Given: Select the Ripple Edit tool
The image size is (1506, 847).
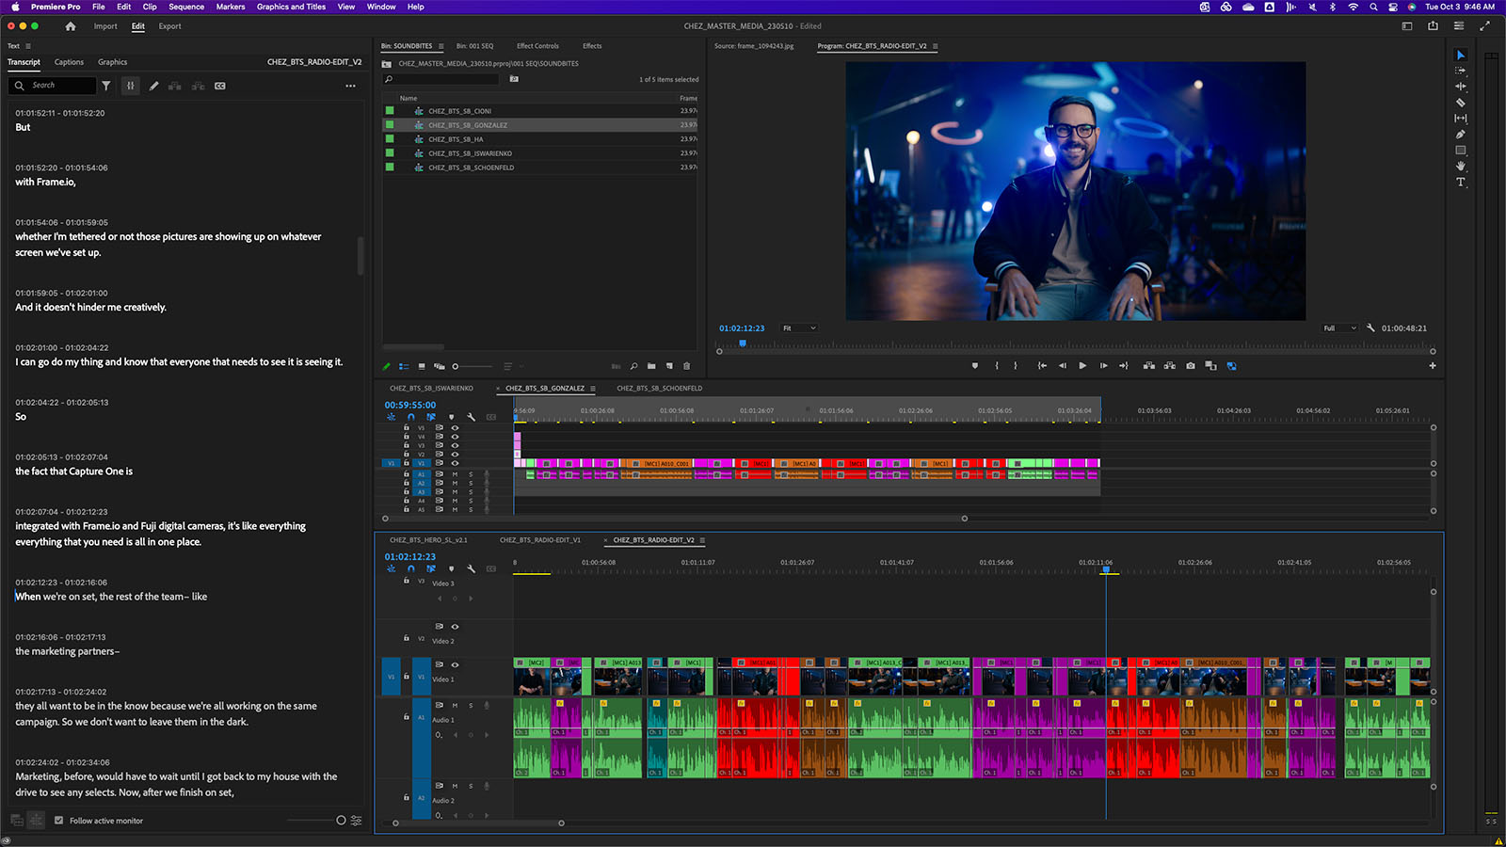Looking at the screenshot, I should click(1461, 87).
